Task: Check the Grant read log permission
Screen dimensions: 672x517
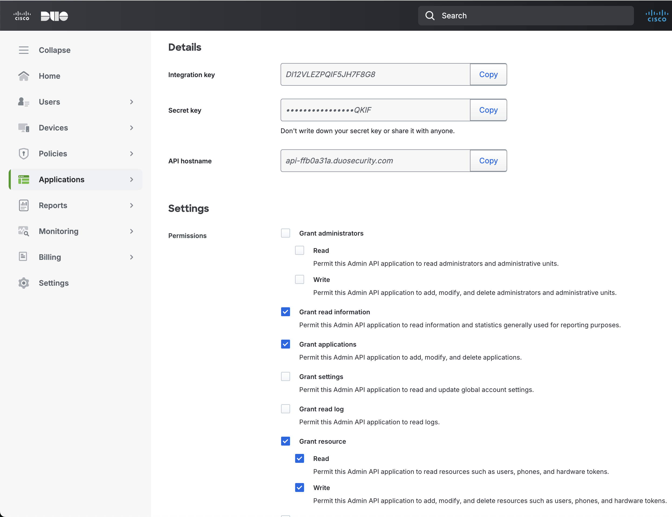Action: (x=285, y=408)
